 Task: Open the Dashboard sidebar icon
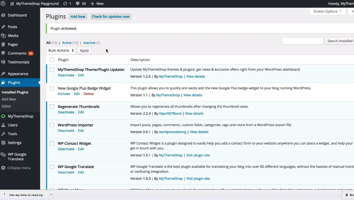pos(3,15)
